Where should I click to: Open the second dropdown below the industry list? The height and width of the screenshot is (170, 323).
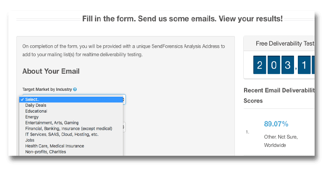pyautogui.click(x=123, y=126)
